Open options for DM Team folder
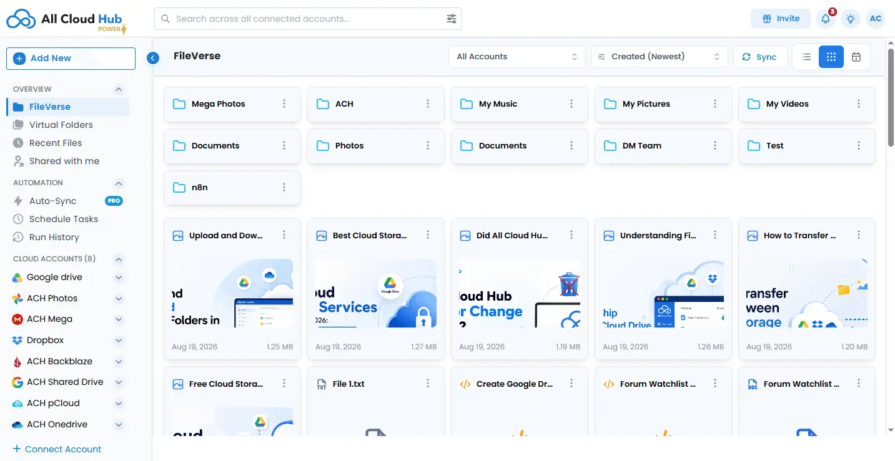 point(715,146)
